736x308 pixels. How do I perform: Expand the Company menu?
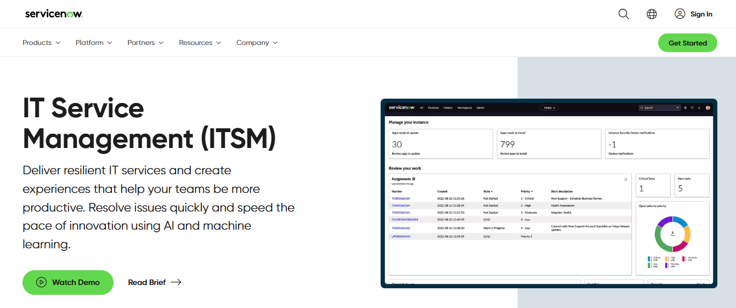257,43
